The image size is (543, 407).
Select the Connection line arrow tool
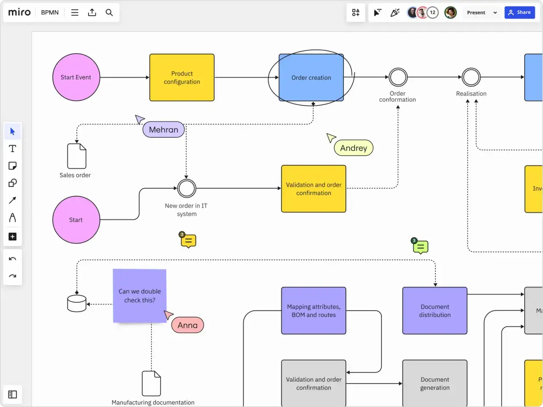tap(12, 200)
